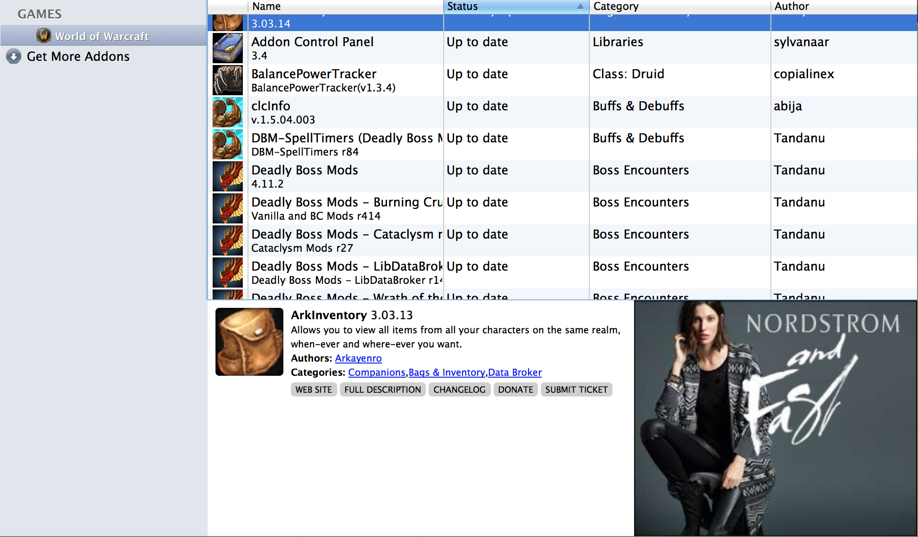This screenshot has height=537, width=918.
Task: Click Up to date status for Addon Control Panel
Action: tap(477, 42)
